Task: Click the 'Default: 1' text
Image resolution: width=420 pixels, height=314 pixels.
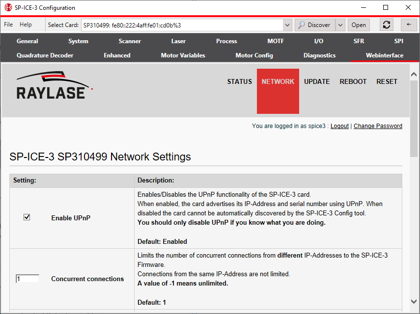Action: (152, 302)
